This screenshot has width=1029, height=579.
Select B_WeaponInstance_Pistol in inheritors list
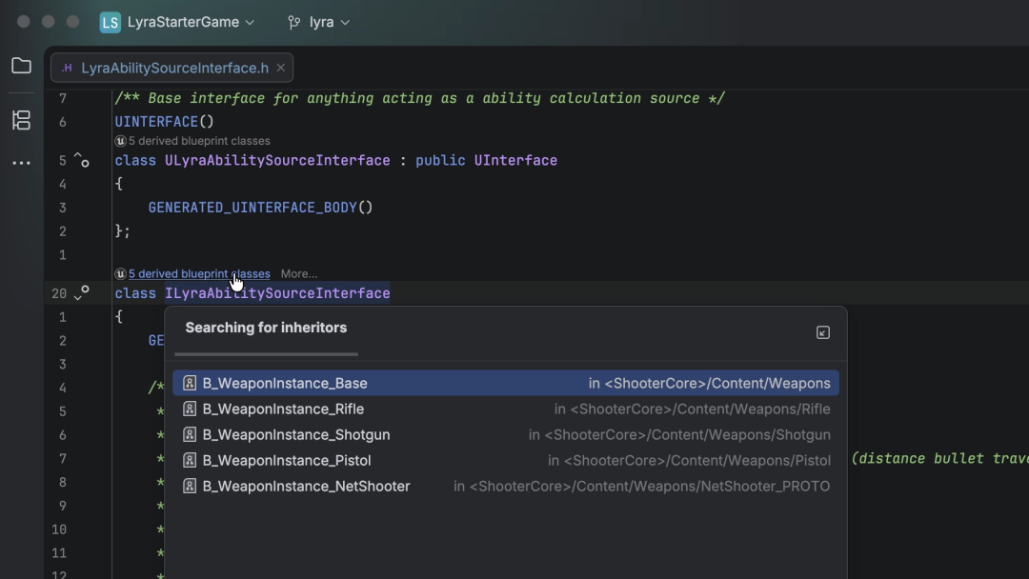[506, 460]
